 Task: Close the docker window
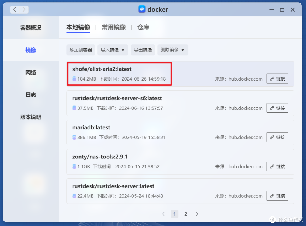(292, 10)
